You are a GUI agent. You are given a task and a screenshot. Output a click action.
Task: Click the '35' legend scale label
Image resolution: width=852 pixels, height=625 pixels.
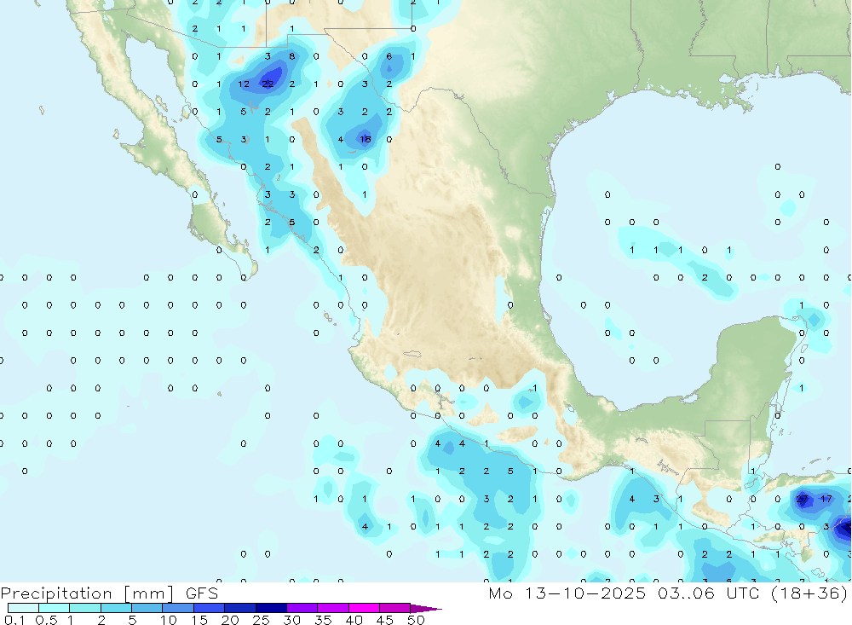point(323,620)
